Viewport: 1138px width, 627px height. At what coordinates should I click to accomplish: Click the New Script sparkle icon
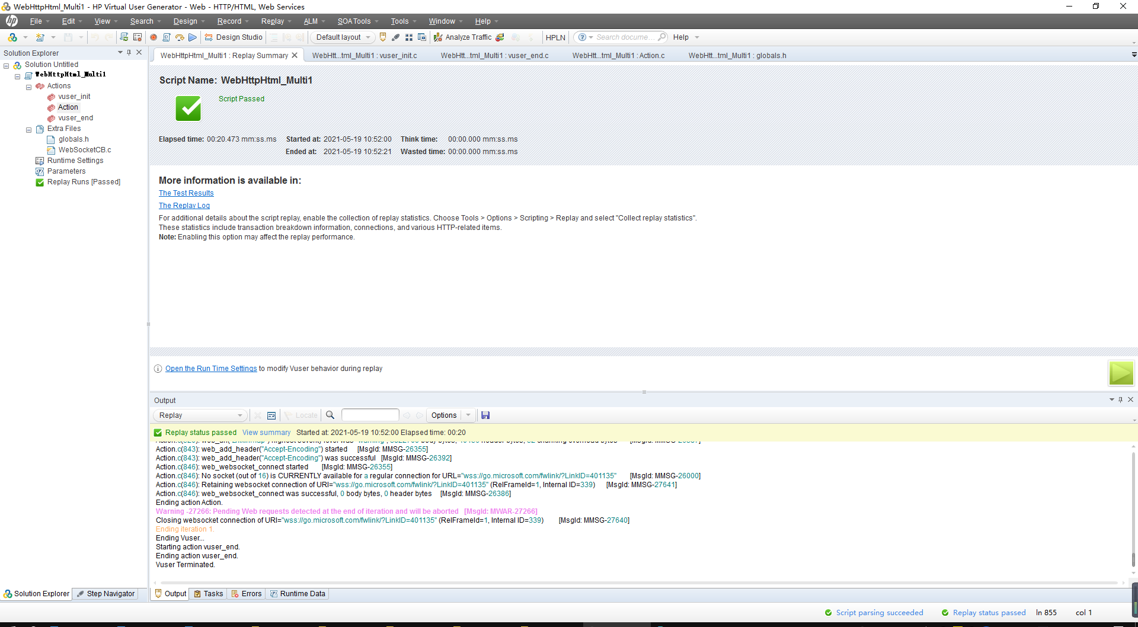point(40,37)
